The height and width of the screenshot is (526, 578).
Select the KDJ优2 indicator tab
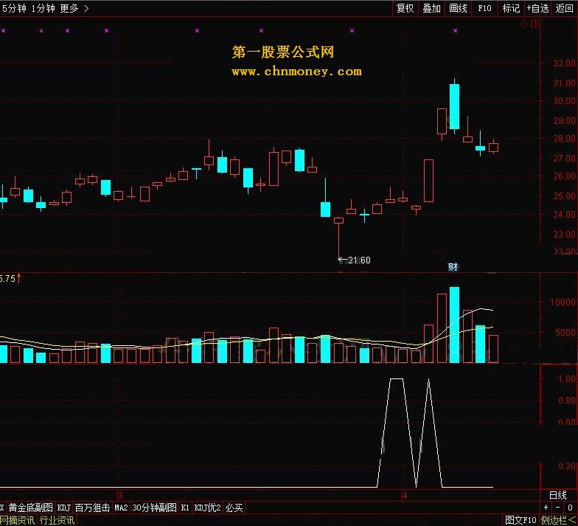point(207,508)
